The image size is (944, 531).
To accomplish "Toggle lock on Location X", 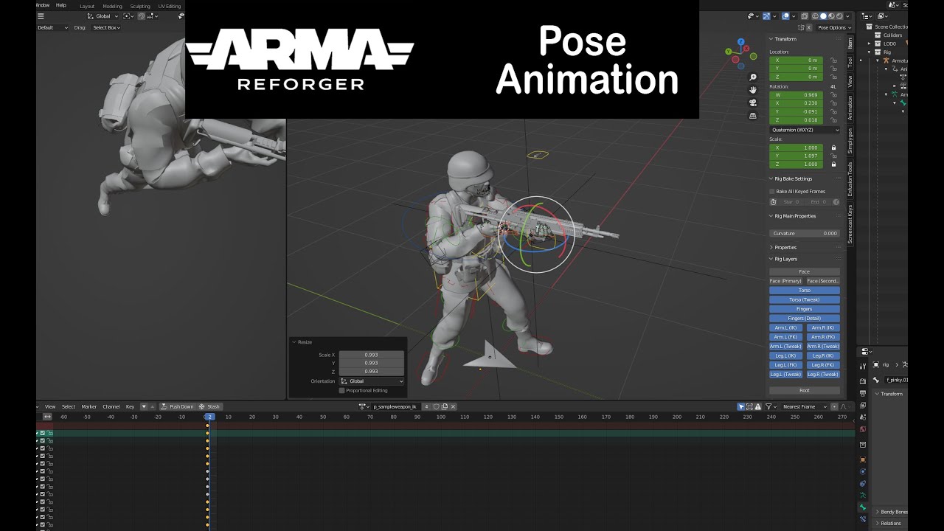I will coord(834,60).
